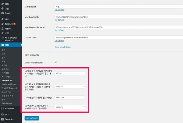Open 사용자 users icon
Viewport: 183px width, 123px height.
[2, 29]
